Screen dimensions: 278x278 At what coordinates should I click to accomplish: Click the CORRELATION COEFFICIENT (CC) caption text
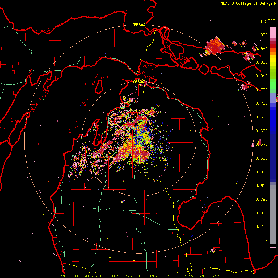click(97, 276)
